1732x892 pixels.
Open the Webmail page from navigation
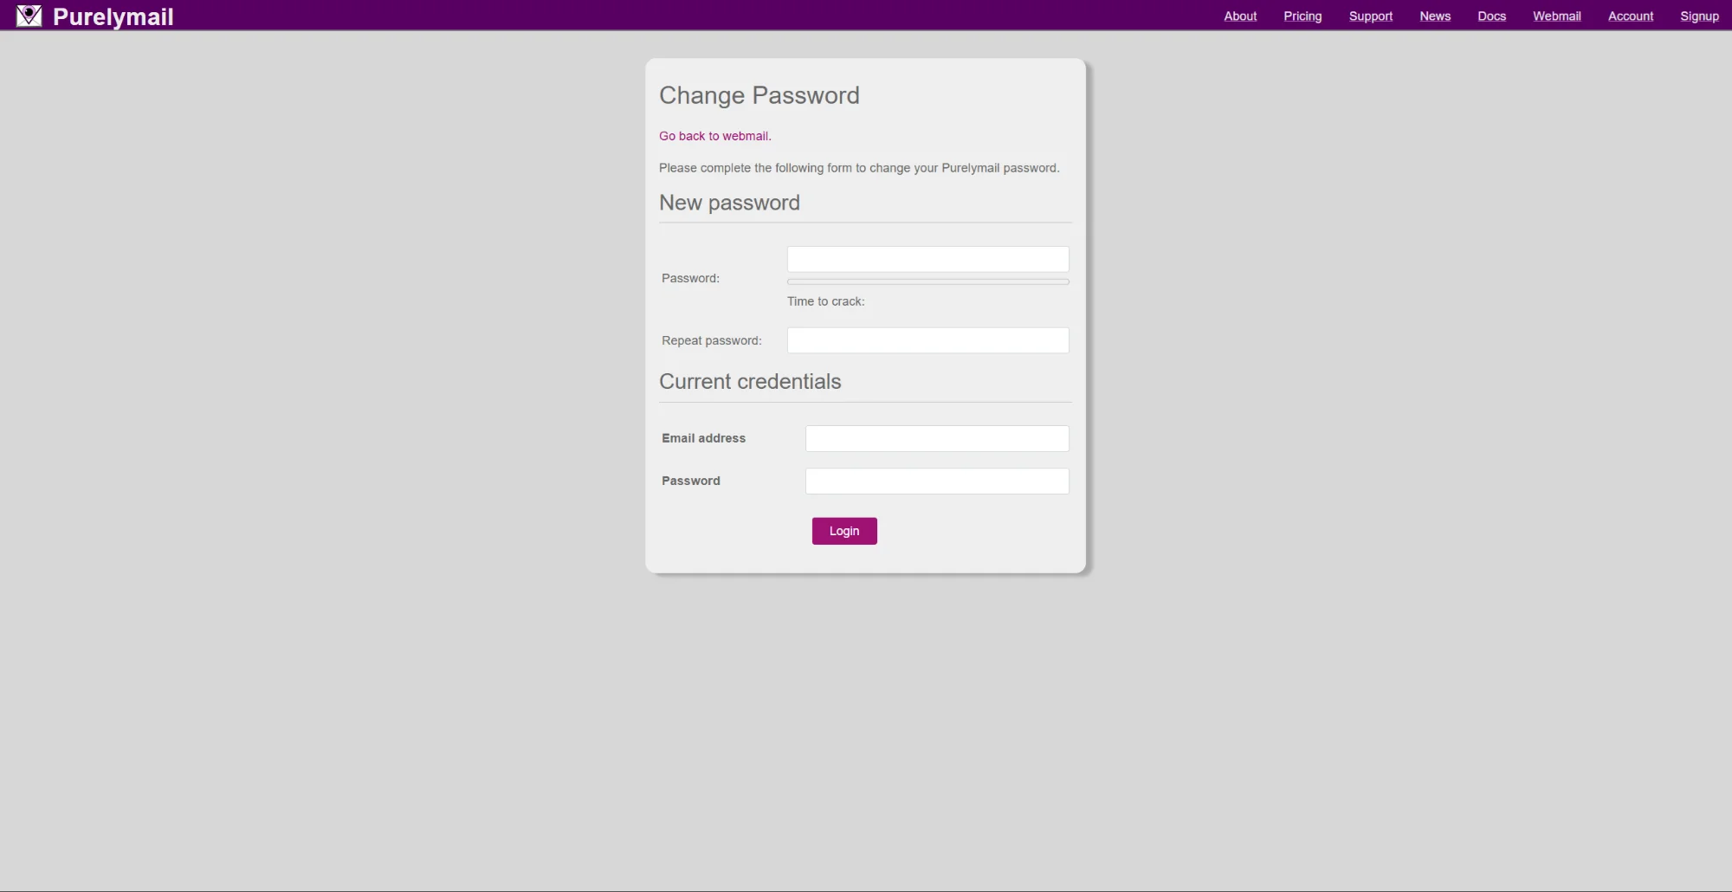pos(1556,16)
